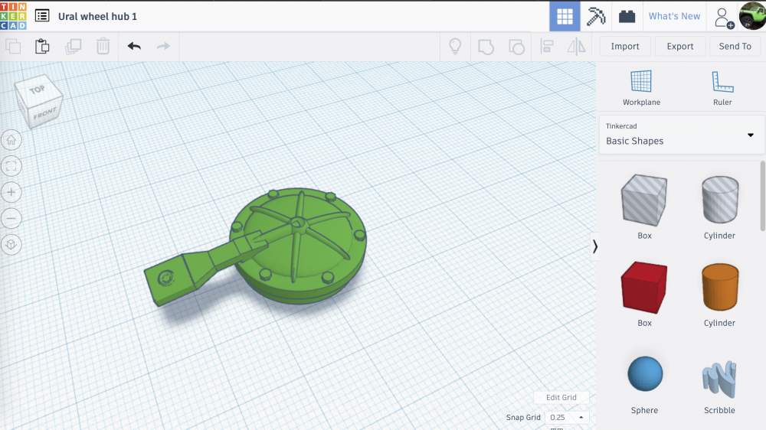Redo the last undone action
This screenshot has height=430, width=766.
tap(163, 47)
